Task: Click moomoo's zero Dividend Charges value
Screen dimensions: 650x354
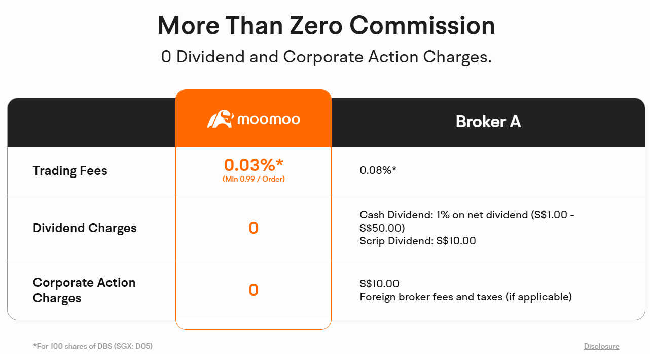Action: tap(254, 228)
